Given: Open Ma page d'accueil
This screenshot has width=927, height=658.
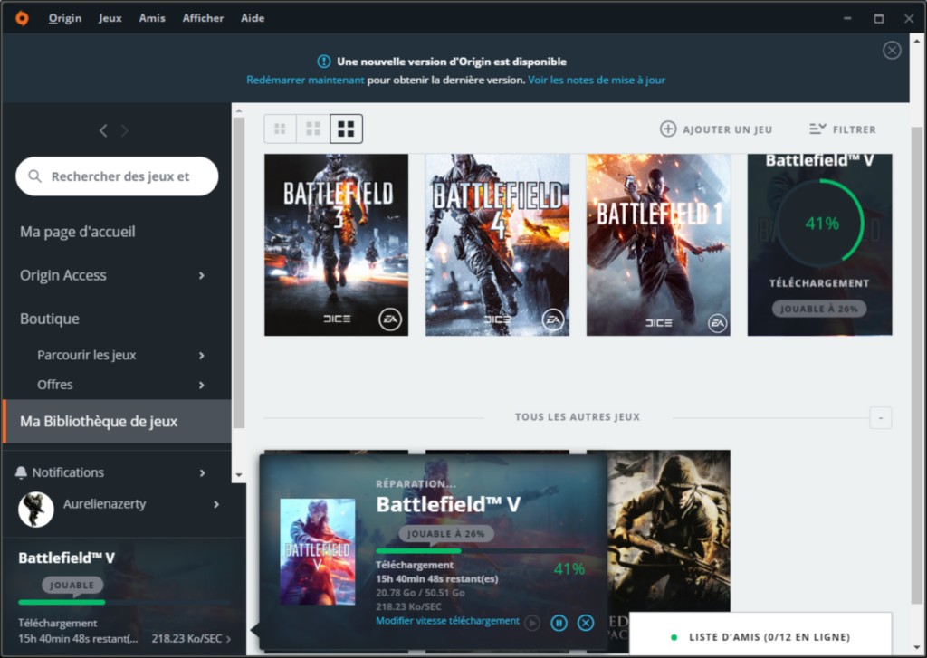Looking at the screenshot, I should click(x=78, y=232).
